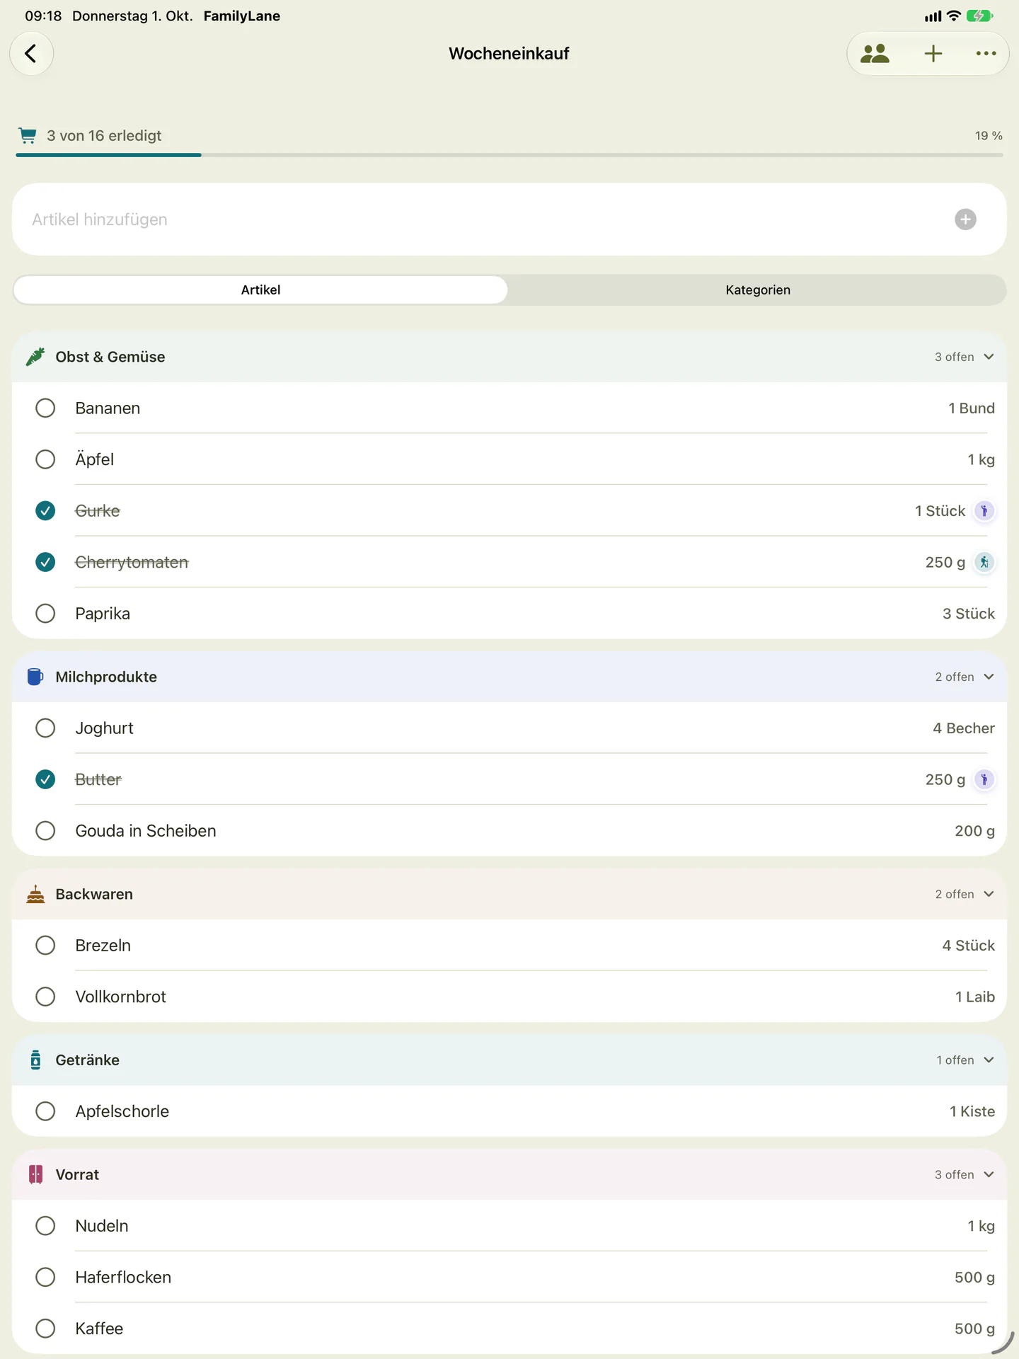Viewport: 1019px width, 1359px height.
Task: Open the Haferflocken item
Action: click(x=509, y=1277)
